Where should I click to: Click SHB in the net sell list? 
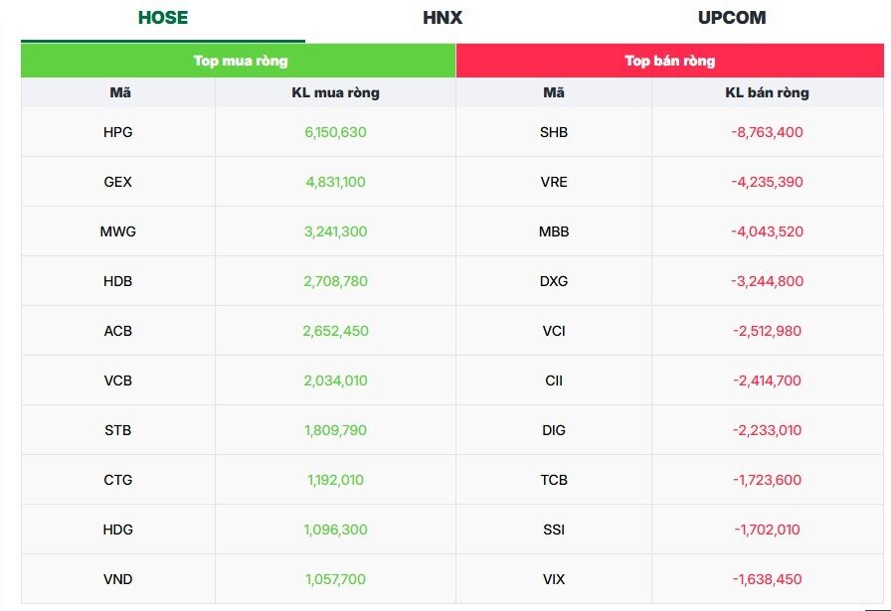coord(554,132)
